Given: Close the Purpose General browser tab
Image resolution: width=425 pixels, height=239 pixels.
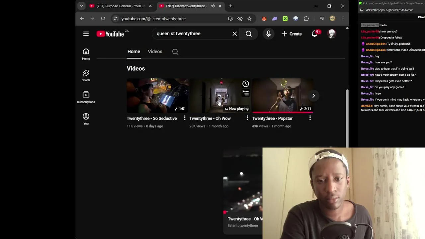Looking at the screenshot, I should coord(150,6).
